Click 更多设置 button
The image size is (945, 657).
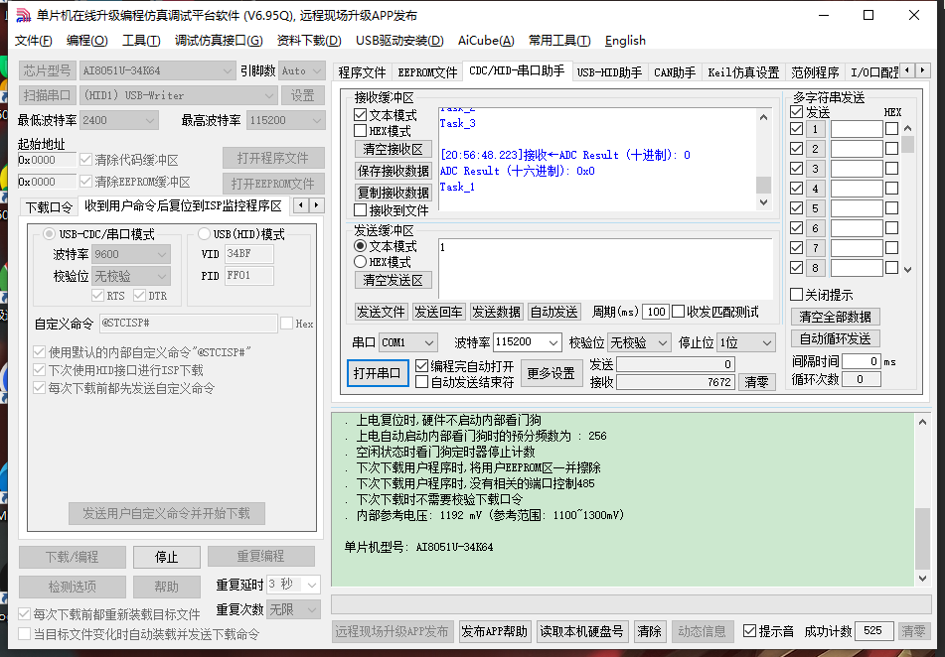tap(551, 373)
